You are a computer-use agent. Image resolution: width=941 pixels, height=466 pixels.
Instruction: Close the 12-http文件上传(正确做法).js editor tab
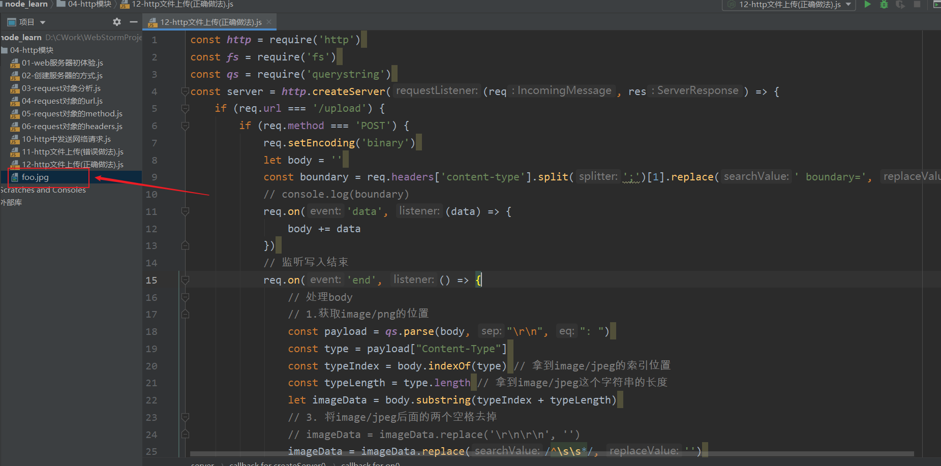[x=269, y=22]
